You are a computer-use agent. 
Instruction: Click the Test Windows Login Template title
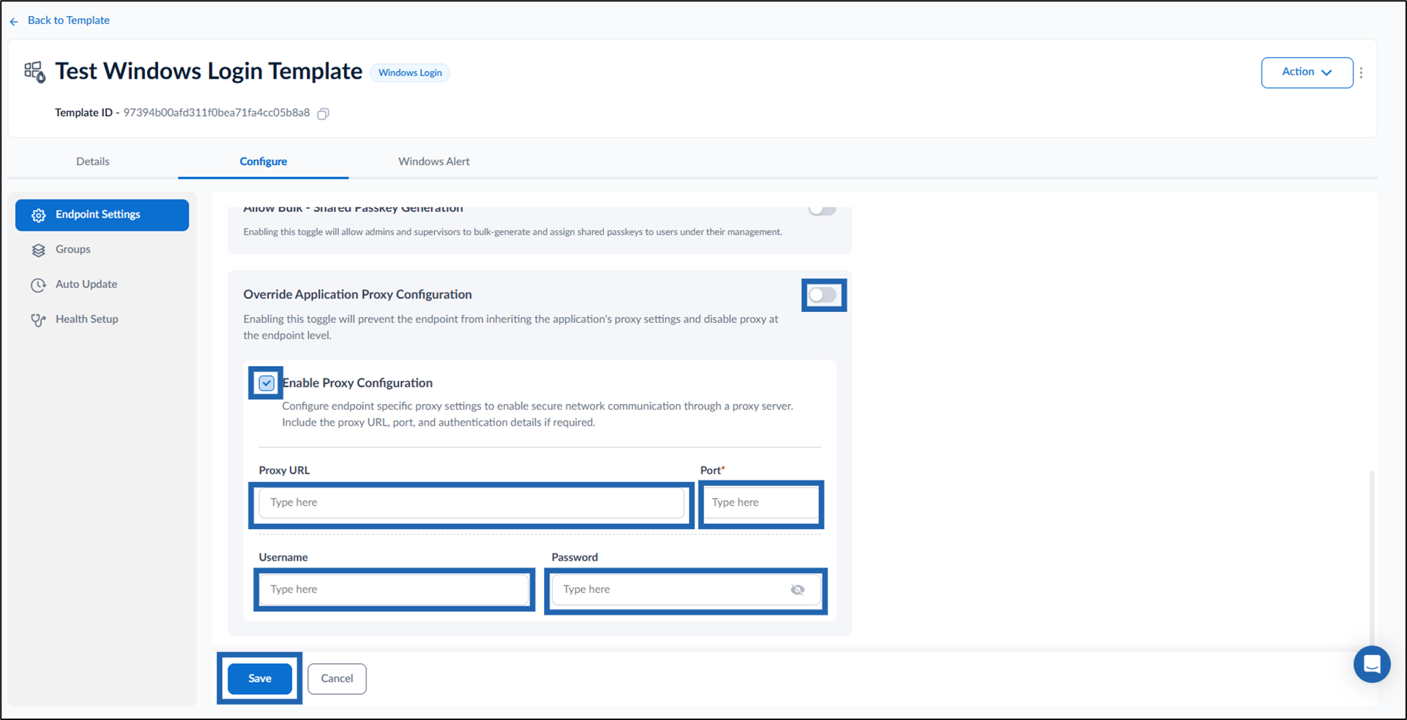point(209,71)
